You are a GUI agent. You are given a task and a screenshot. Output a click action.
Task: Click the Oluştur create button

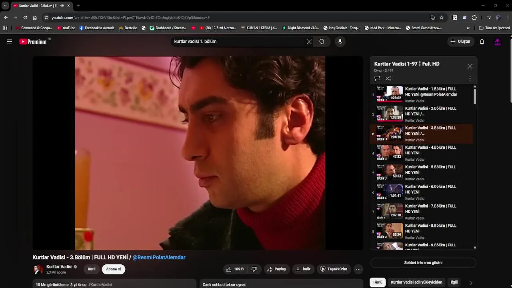[460, 42]
